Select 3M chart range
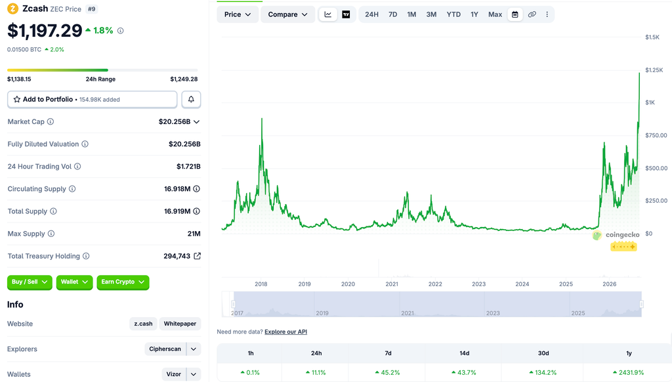Screen dimensions: 672x382 pyautogui.click(x=431, y=14)
